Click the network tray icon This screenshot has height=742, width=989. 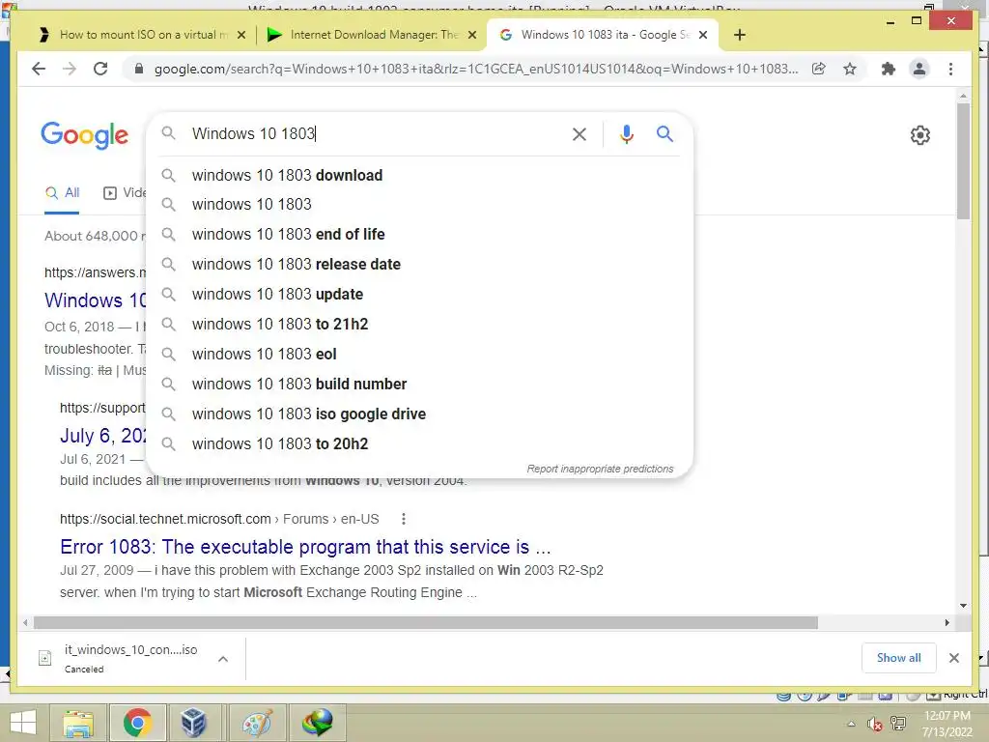(898, 724)
